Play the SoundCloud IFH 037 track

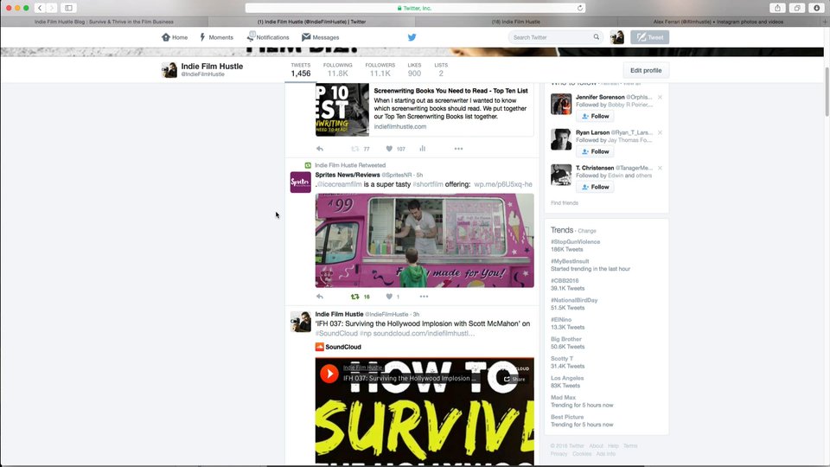point(329,374)
